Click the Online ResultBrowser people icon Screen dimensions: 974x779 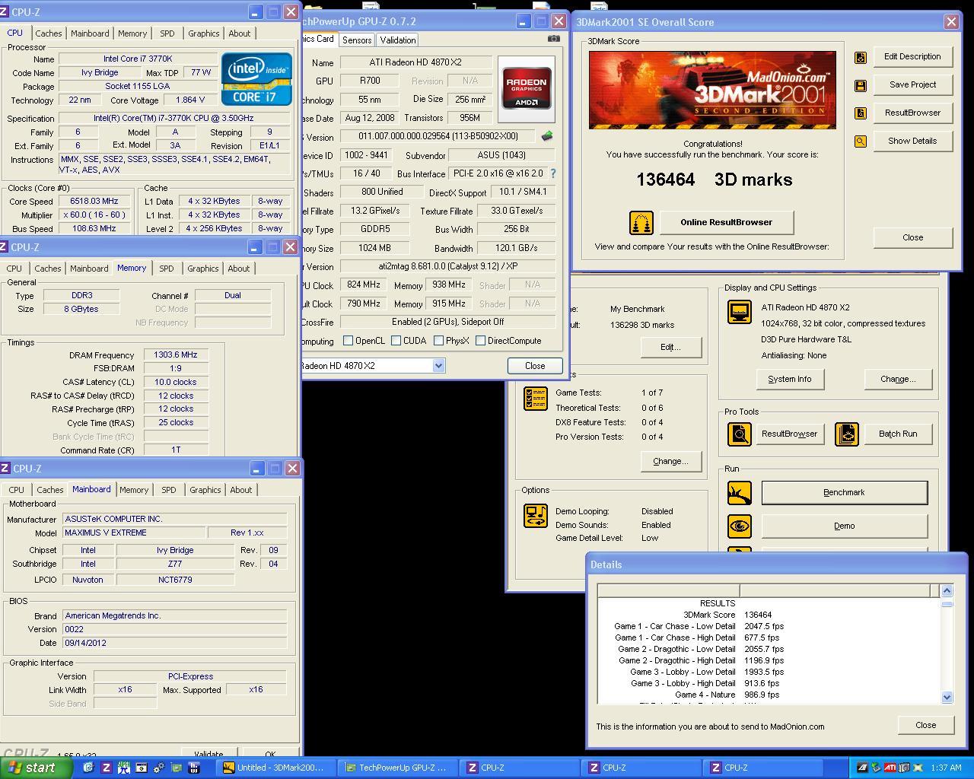point(641,223)
